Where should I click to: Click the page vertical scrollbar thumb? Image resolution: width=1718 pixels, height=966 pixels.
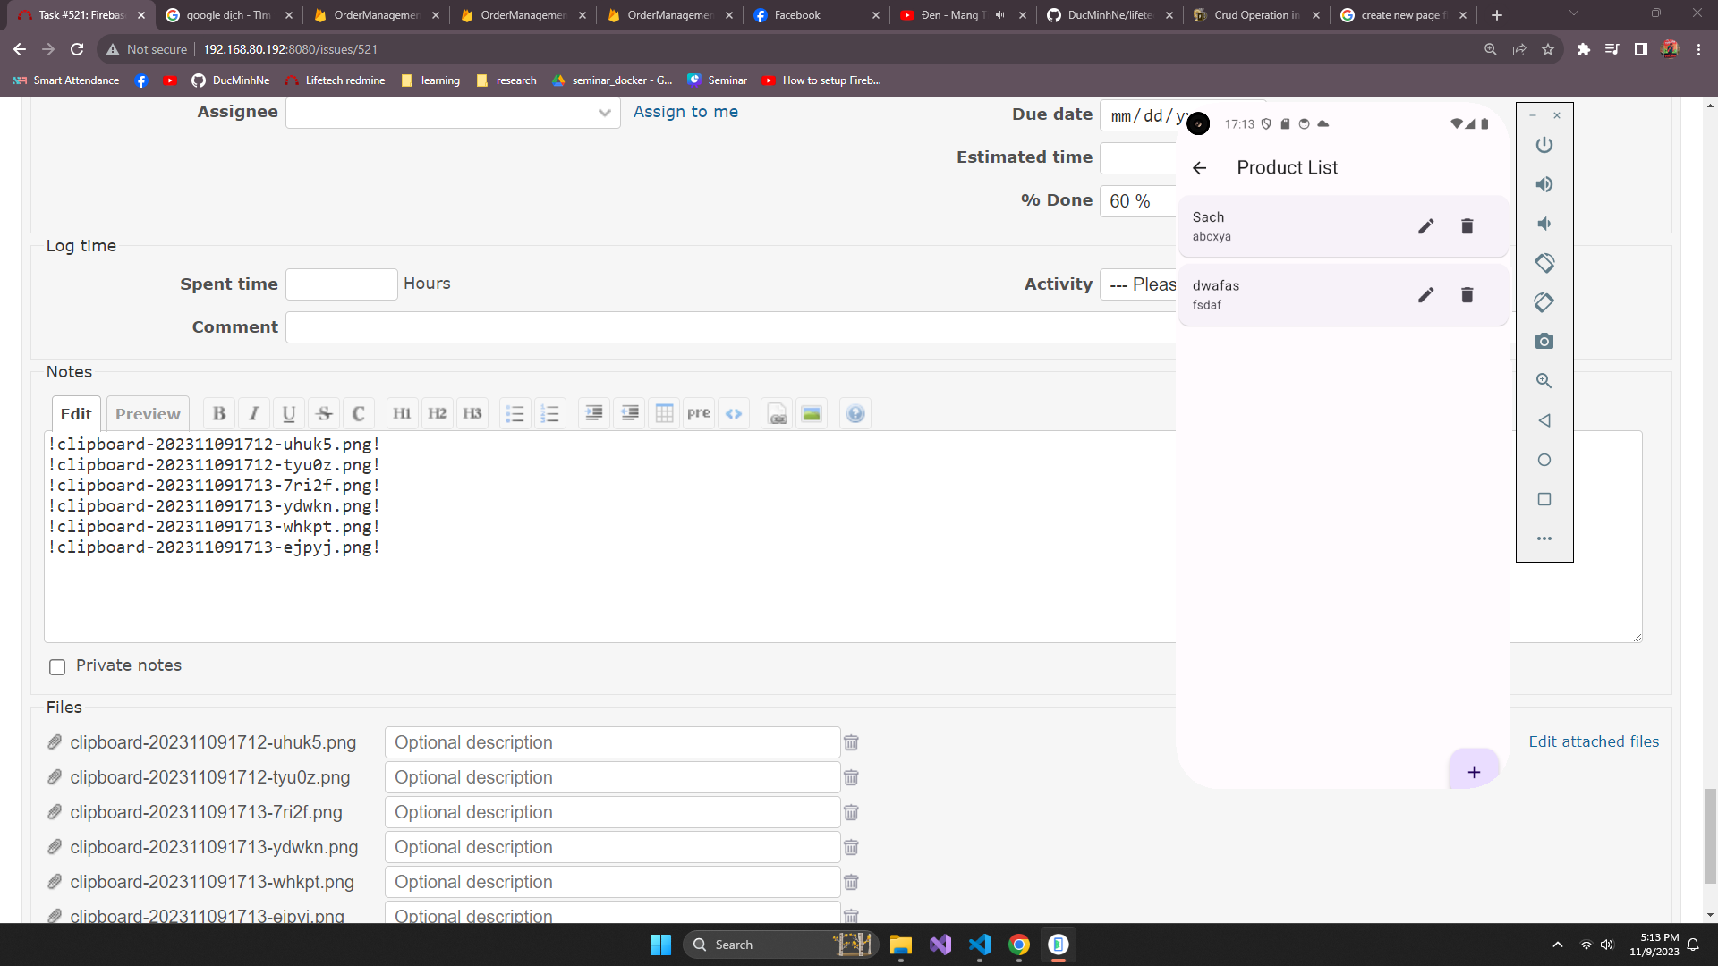click(x=1710, y=836)
